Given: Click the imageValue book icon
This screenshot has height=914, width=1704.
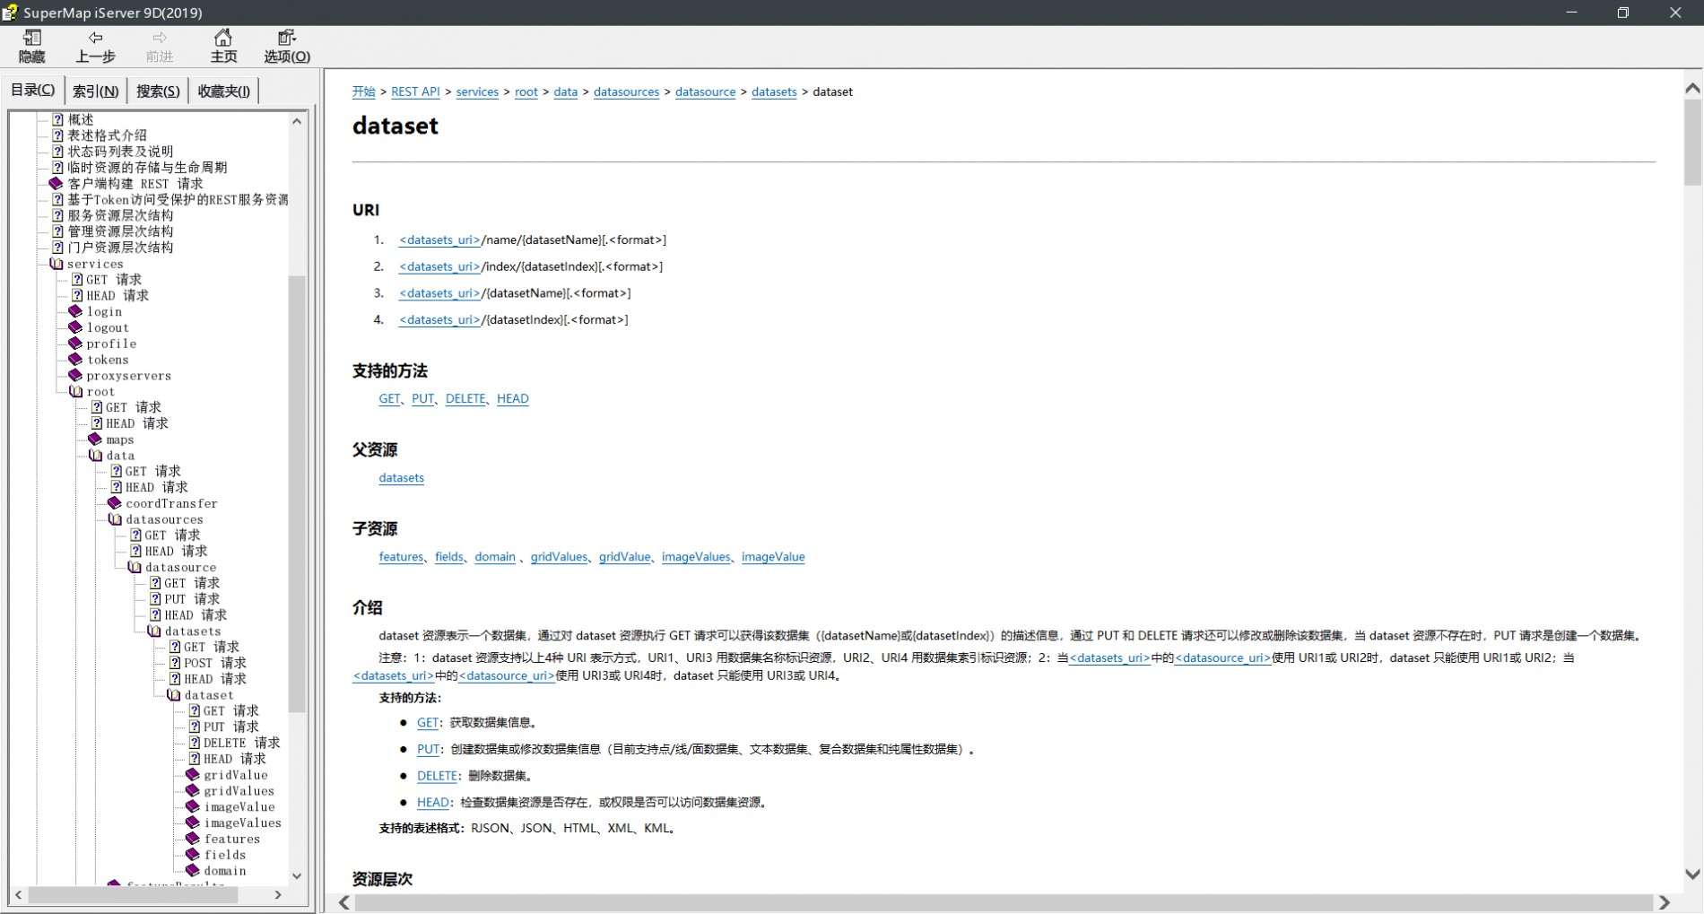Looking at the screenshot, I should pos(193,806).
